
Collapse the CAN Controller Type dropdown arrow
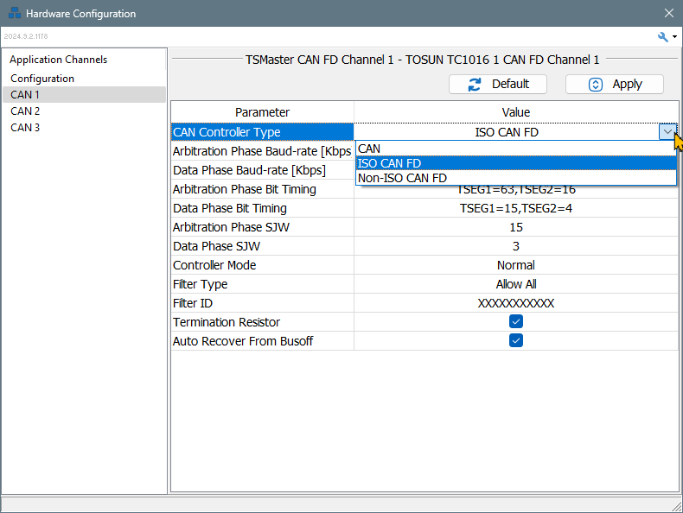(x=667, y=131)
